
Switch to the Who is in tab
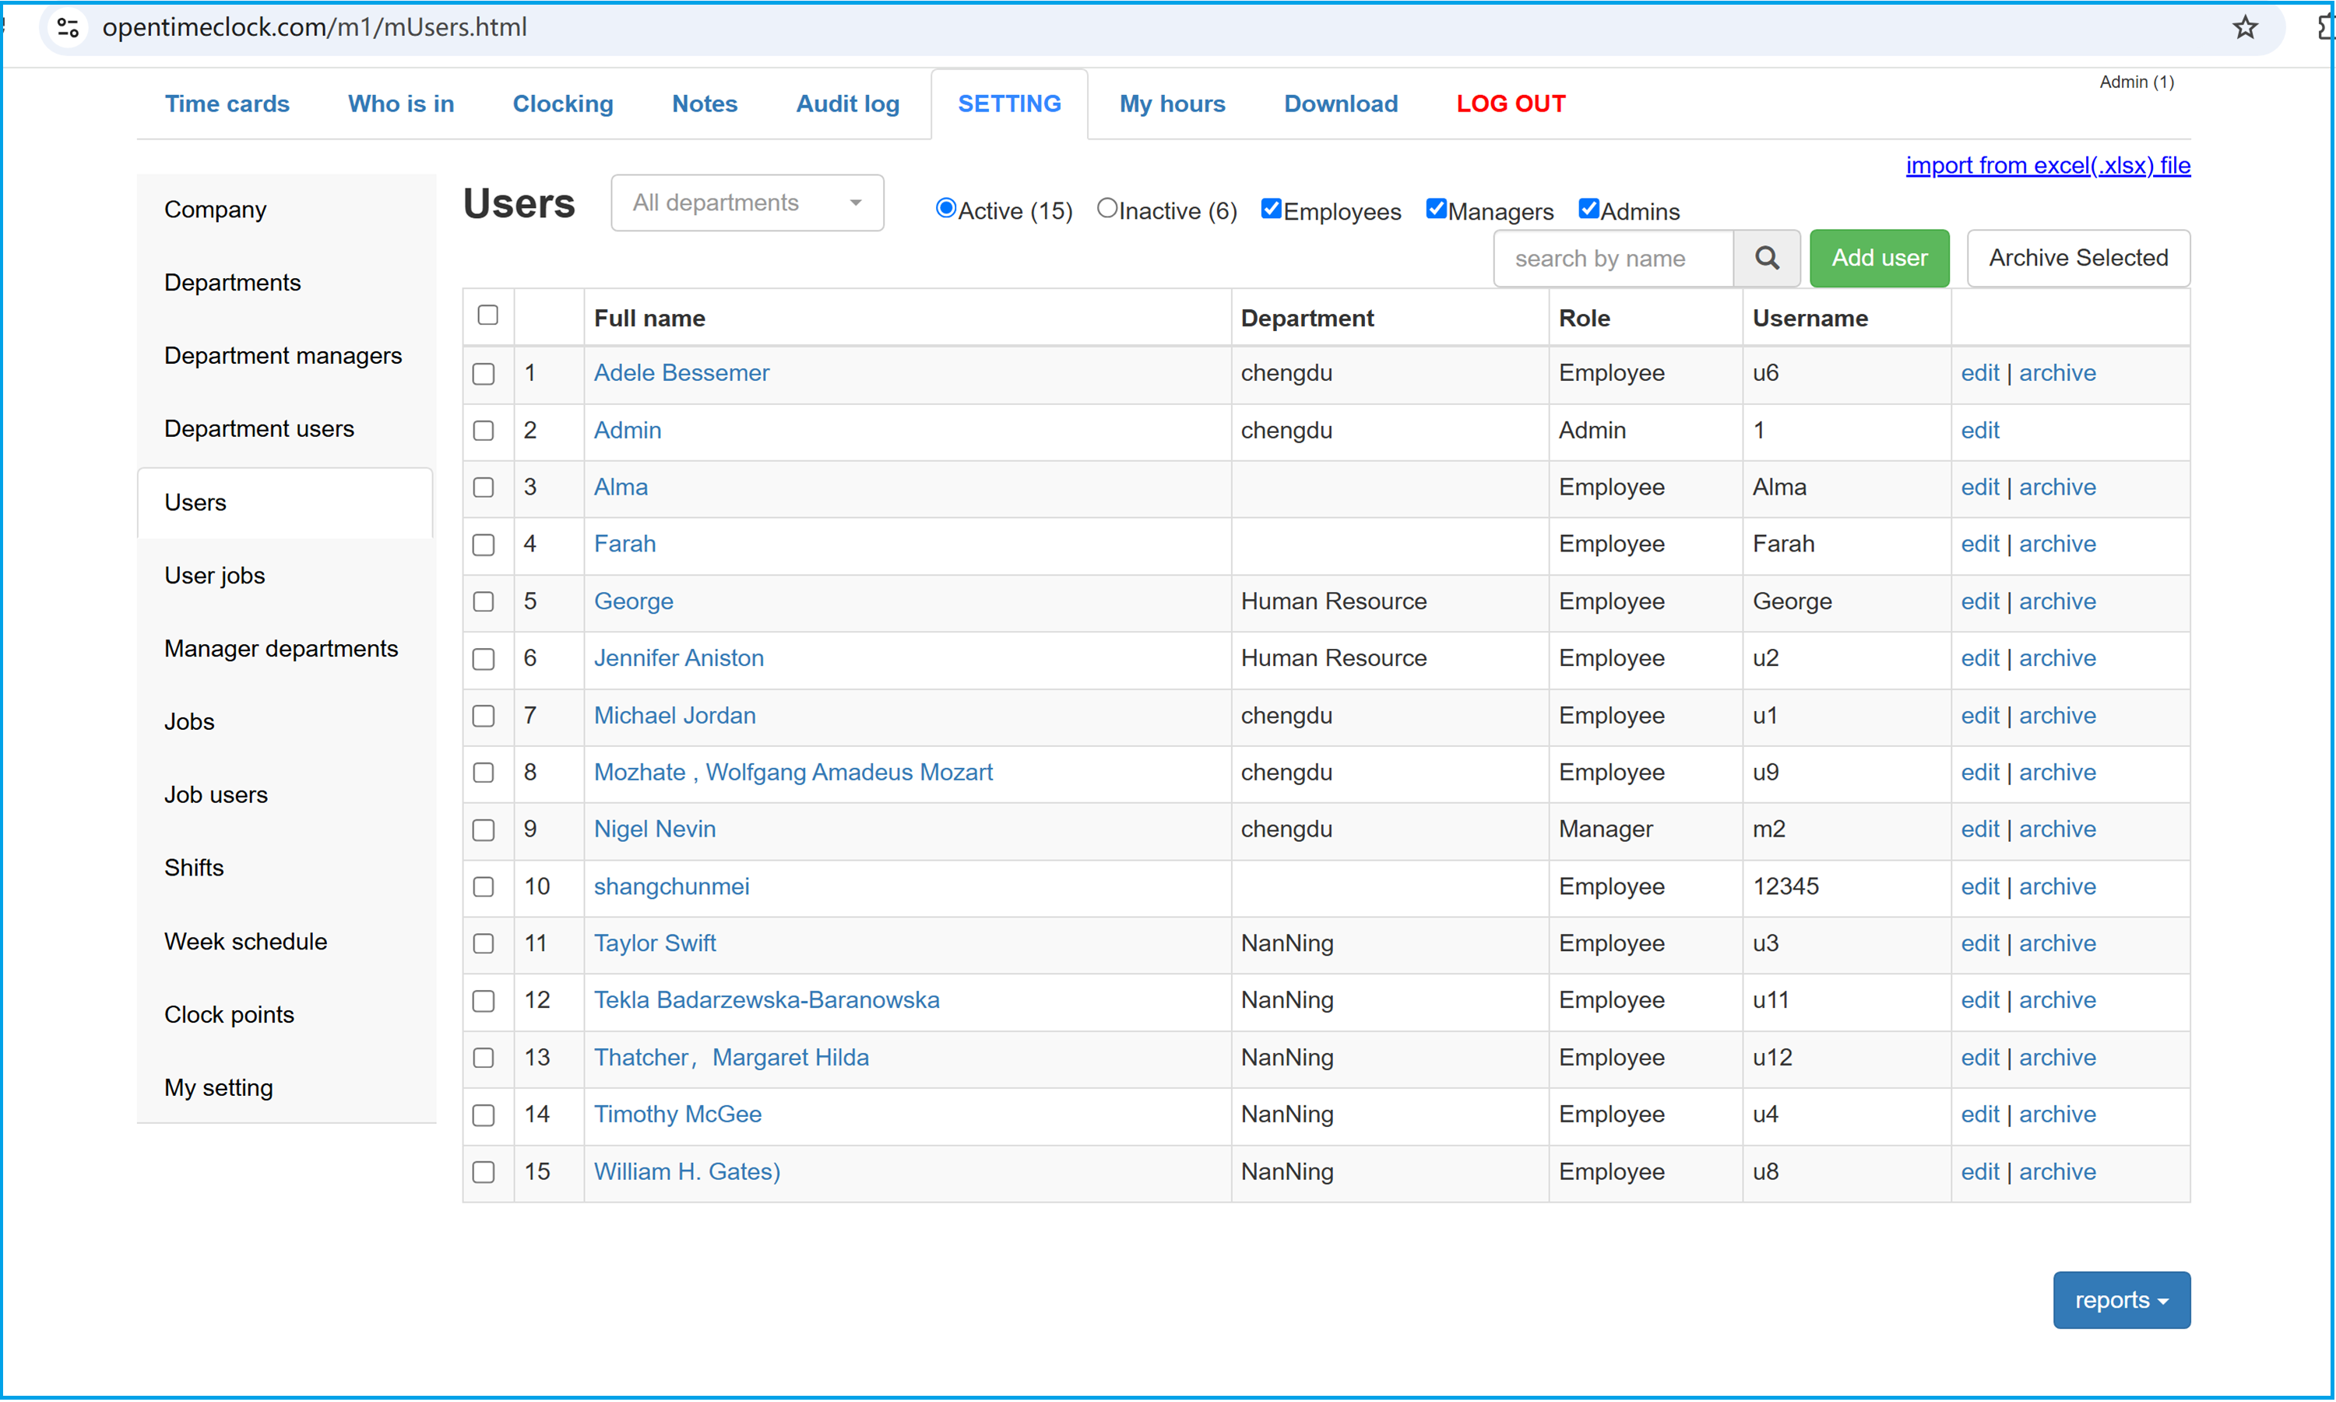pyautogui.click(x=400, y=104)
